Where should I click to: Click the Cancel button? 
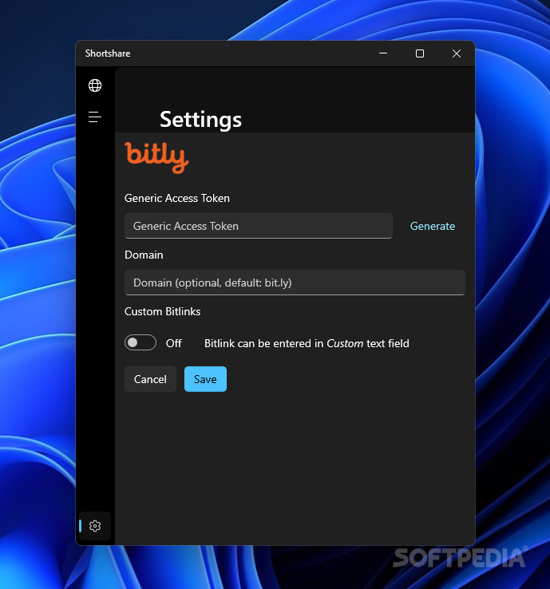coord(150,379)
